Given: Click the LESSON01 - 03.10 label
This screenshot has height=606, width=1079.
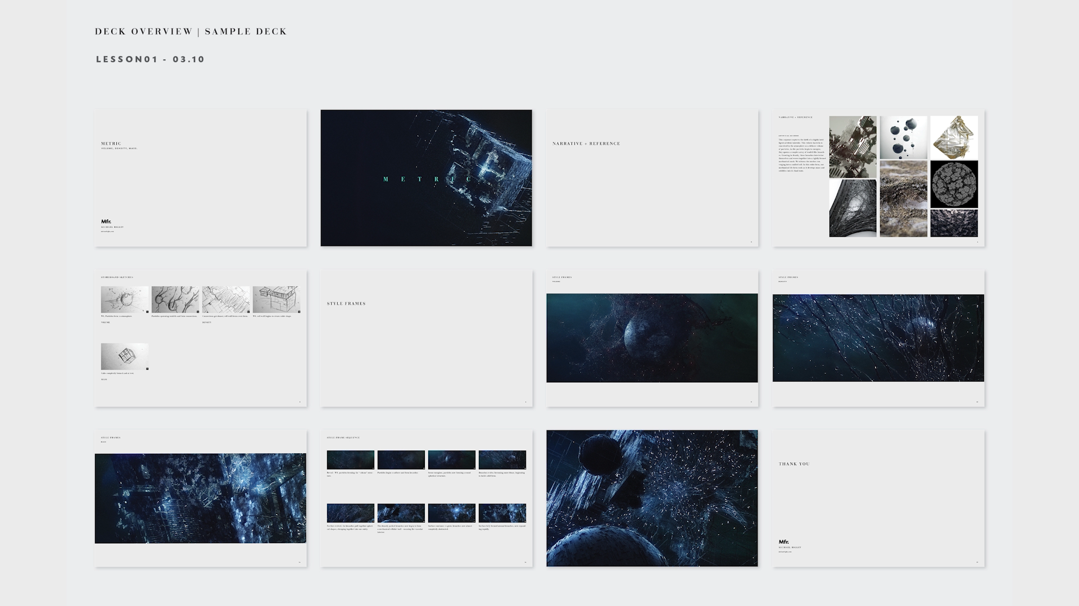Looking at the screenshot, I should click(x=149, y=59).
